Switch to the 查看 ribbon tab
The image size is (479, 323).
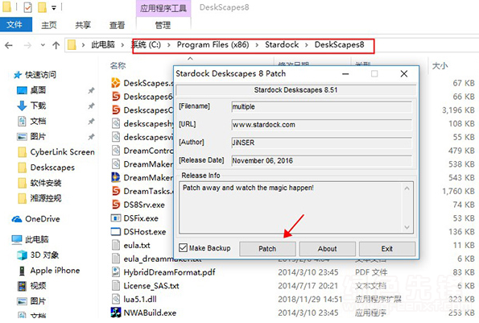point(117,25)
